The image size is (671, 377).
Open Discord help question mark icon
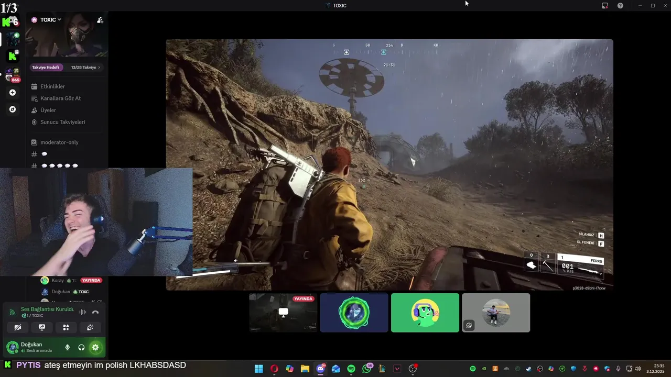coord(620,5)
